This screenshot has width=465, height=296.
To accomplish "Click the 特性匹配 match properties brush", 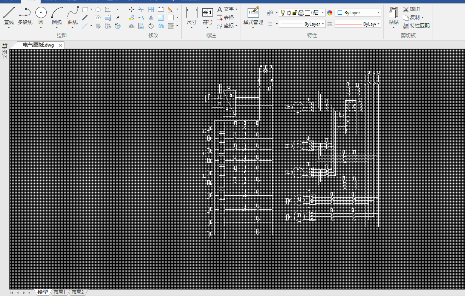I will (406, 26).
